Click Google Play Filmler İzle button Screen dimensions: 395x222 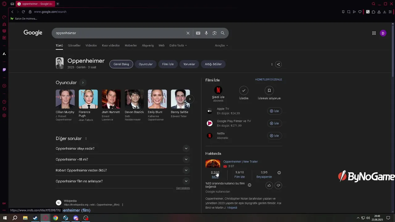tap(274, 123)
